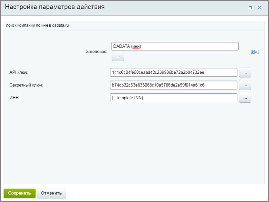Click into the Секретный ключ field

pos(174,85)
